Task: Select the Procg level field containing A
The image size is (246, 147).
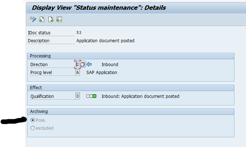Action: (77, 72)
